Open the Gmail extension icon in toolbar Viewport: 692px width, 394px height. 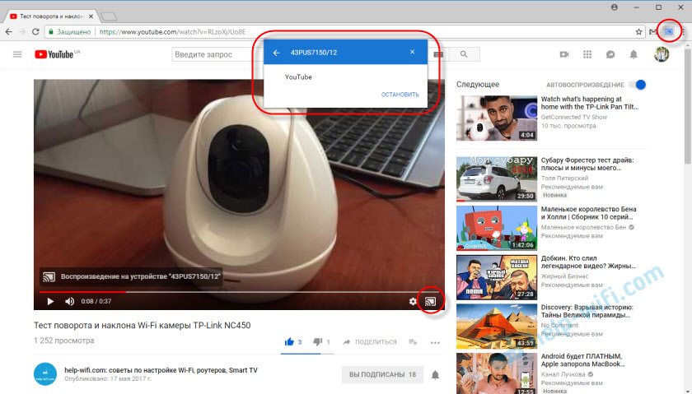(x=653, y=32)
